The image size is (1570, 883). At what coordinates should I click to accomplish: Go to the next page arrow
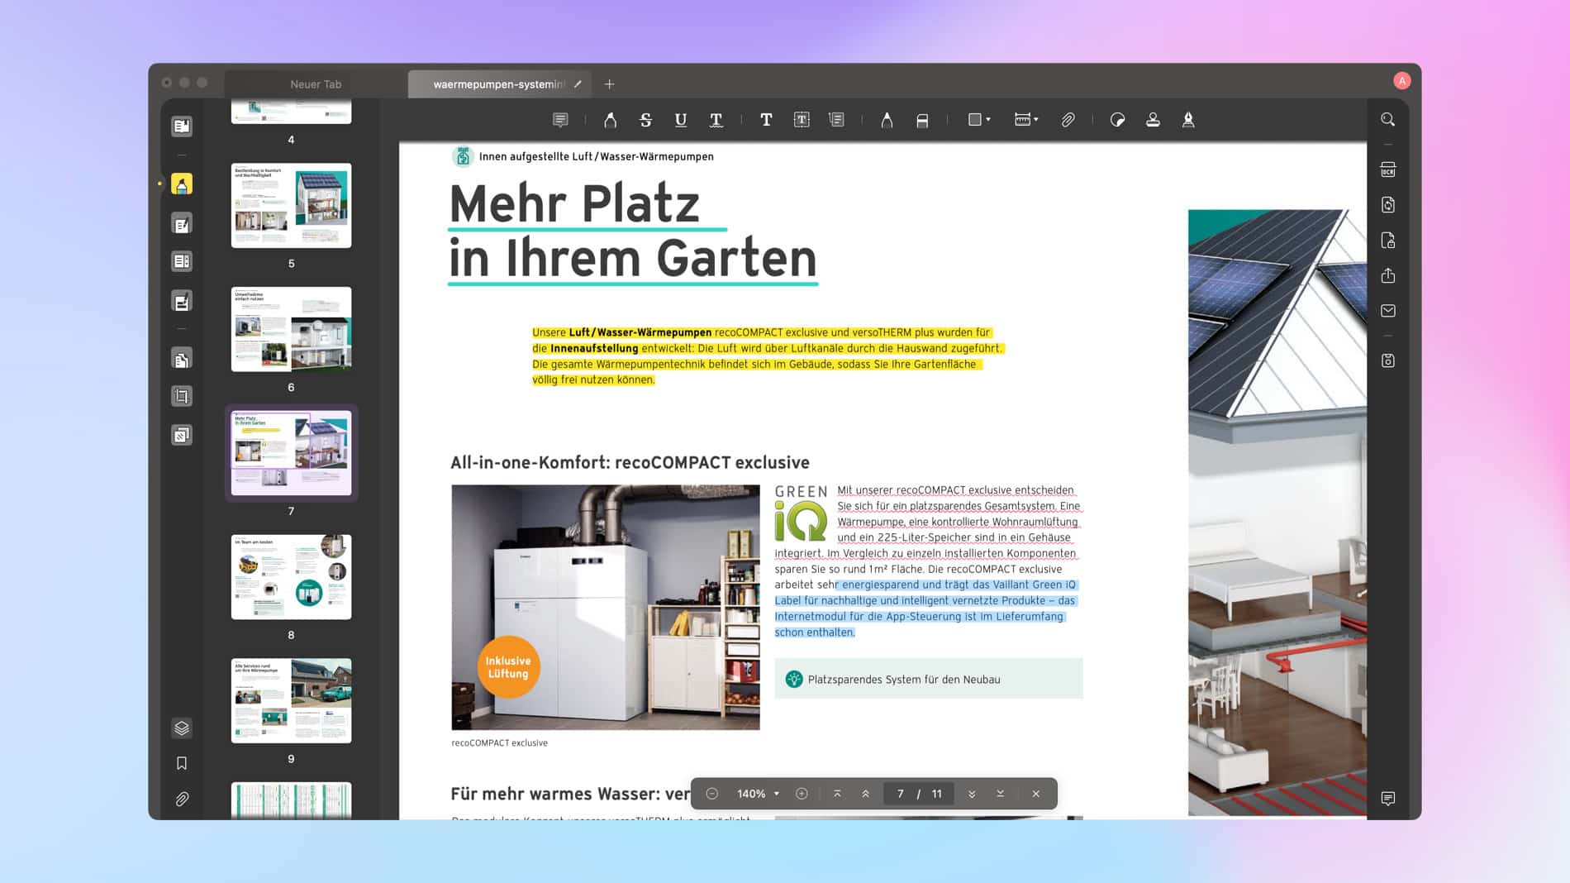[972, 794]
